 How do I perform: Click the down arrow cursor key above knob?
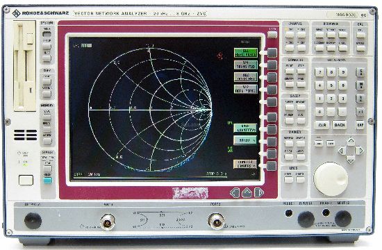pos(351,159)
